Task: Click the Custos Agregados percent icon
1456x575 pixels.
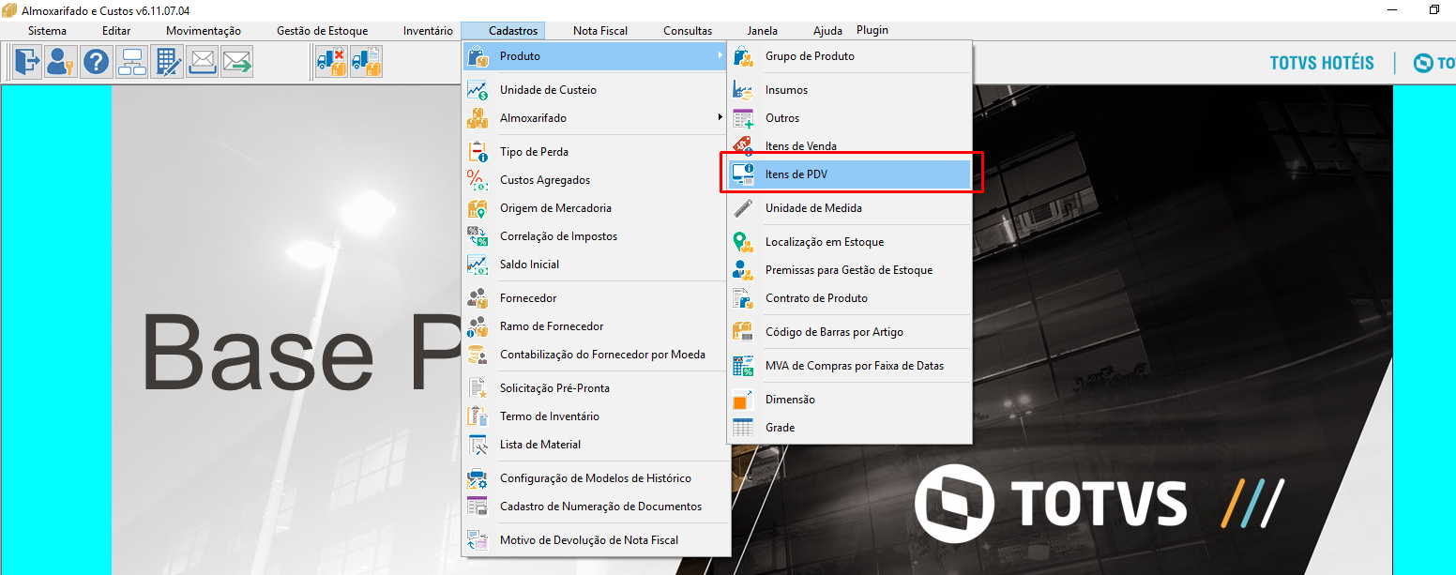Action: (478, 180)
